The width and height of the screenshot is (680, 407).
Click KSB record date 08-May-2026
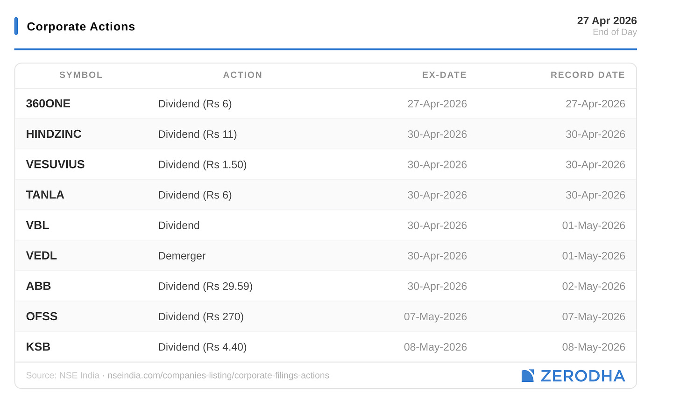[594, 347]
